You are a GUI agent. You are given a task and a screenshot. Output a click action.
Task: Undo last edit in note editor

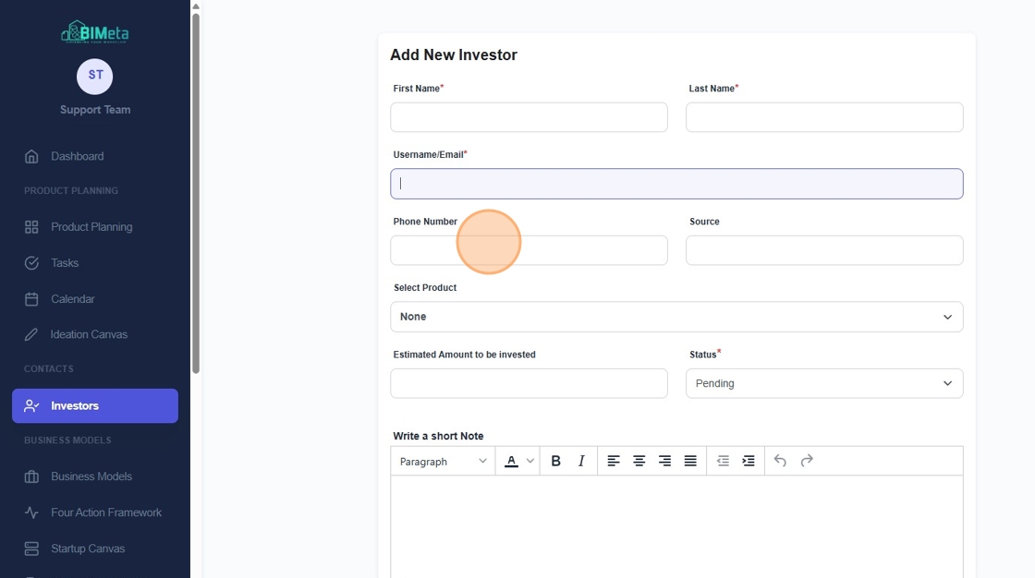[x=780, y=462]
